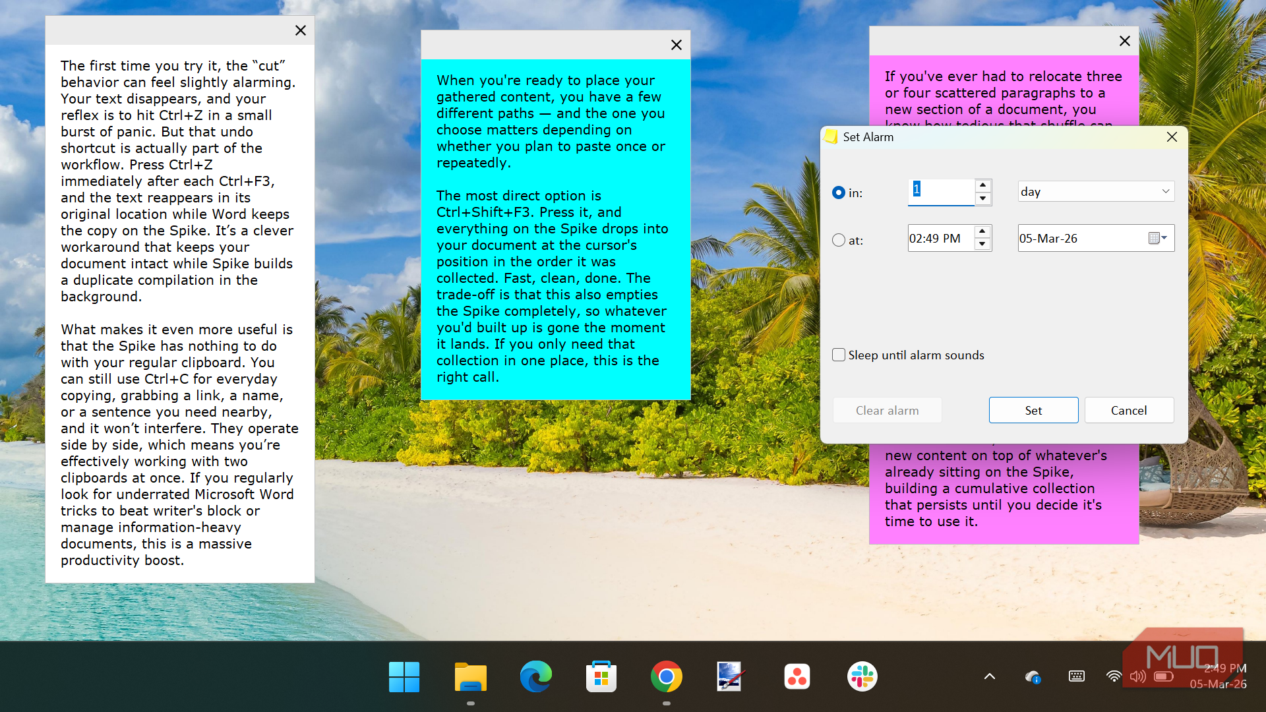Viewport: 1266px width, 712px height.
Task: Click the Set Alarm sticky note icon
Action: 831,136
